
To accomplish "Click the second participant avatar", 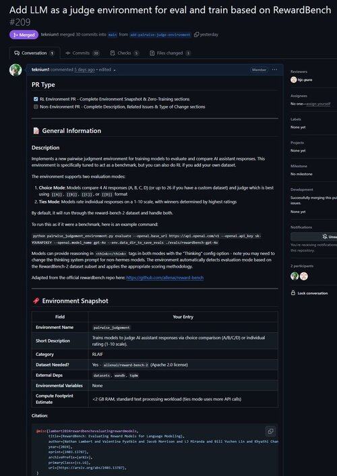I will coord(304,276).
